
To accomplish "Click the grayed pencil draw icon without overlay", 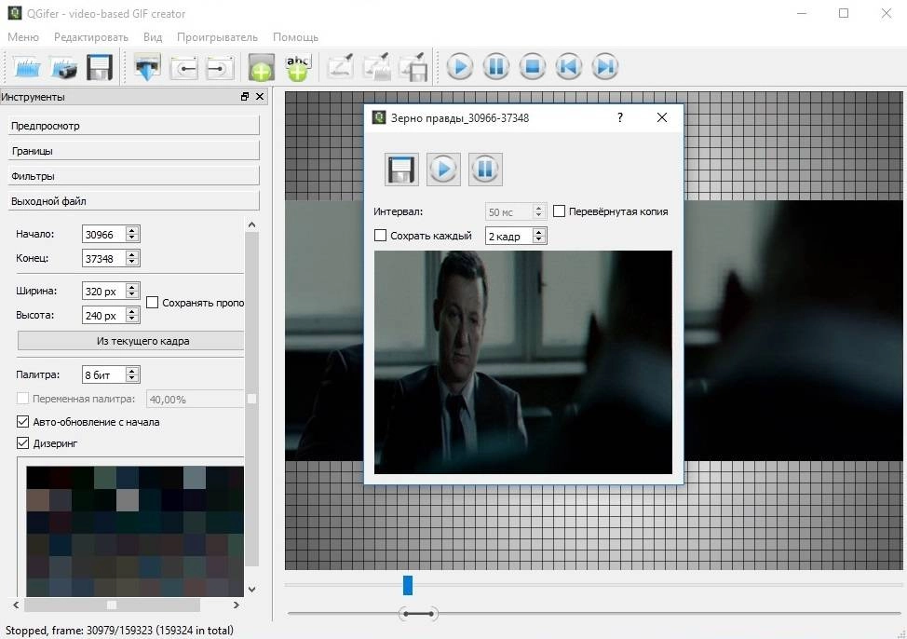I will [x=340, y=66].
